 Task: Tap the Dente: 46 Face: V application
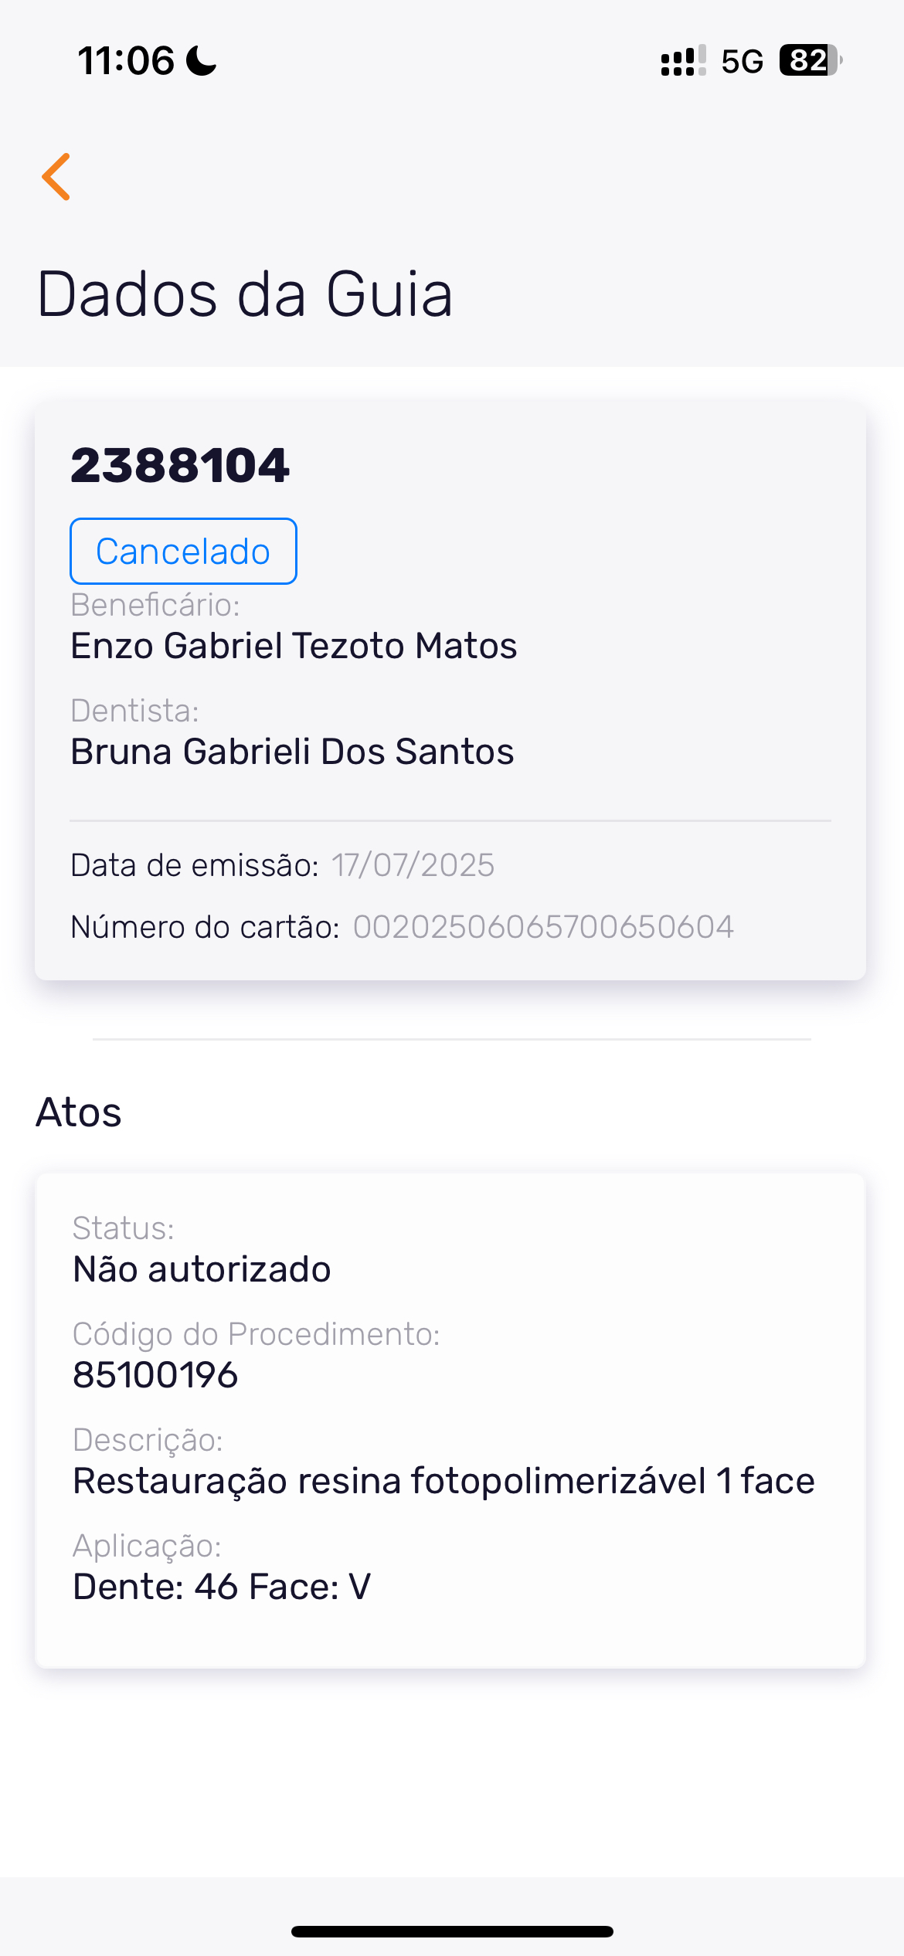222,1587
